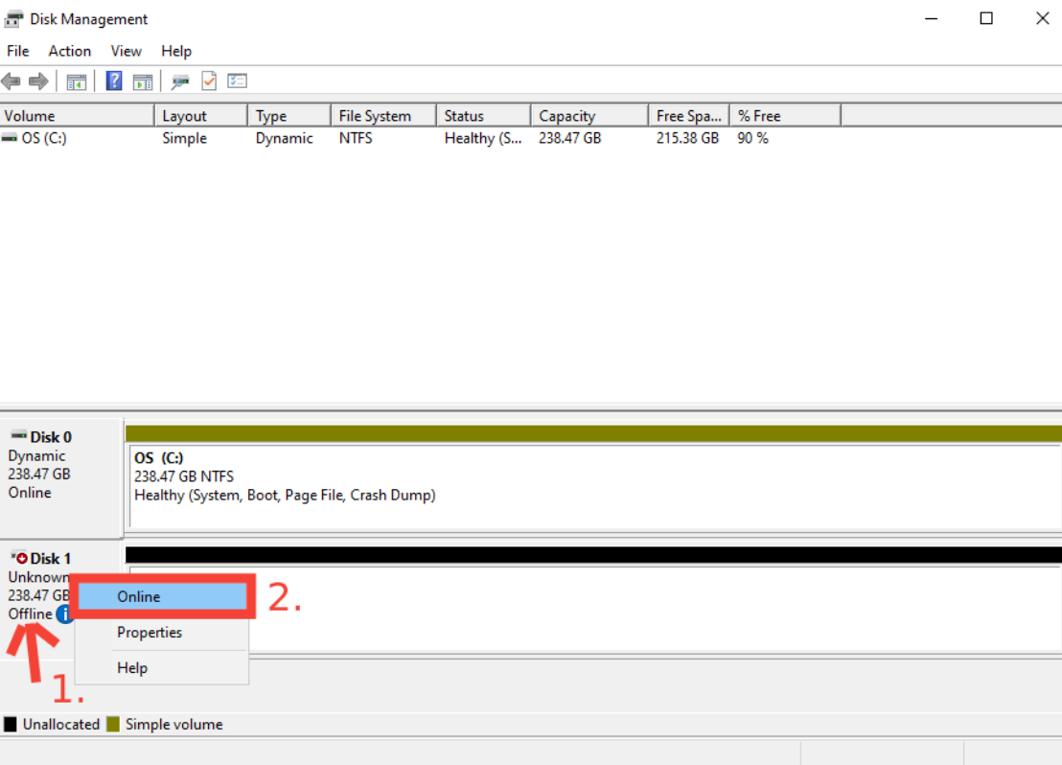Click the checkmark document toolbar icon
This screenshot has height=765, width=1062.
[209, 81]
